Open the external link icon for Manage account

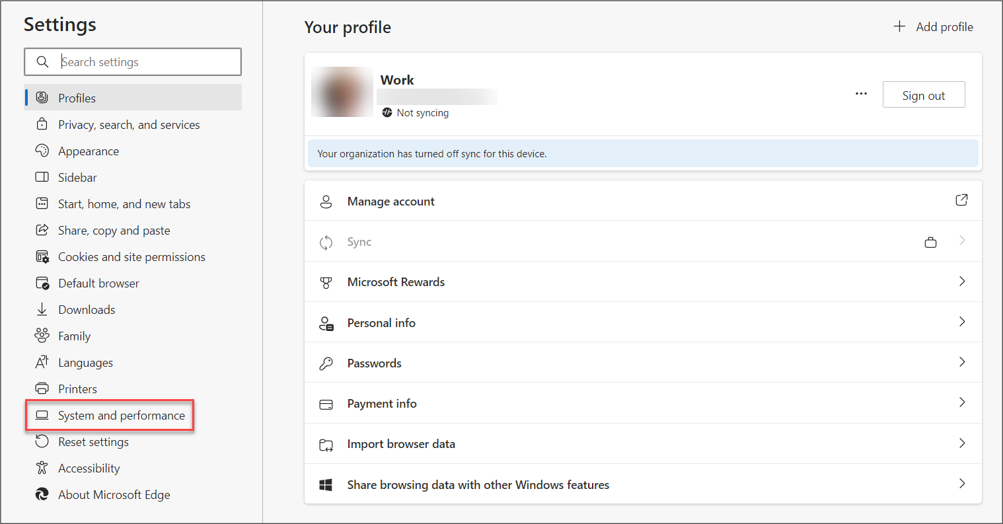(x=961, y=200)
